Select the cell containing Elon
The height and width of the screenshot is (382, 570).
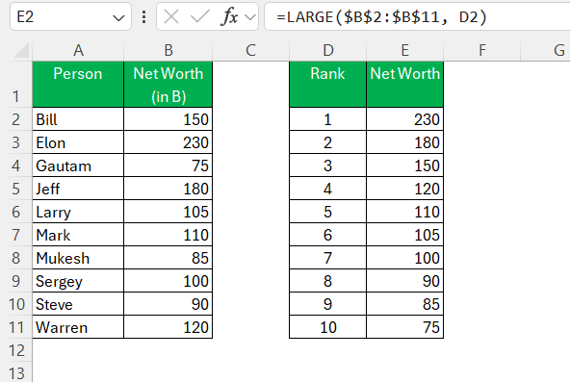pos(78,142)
